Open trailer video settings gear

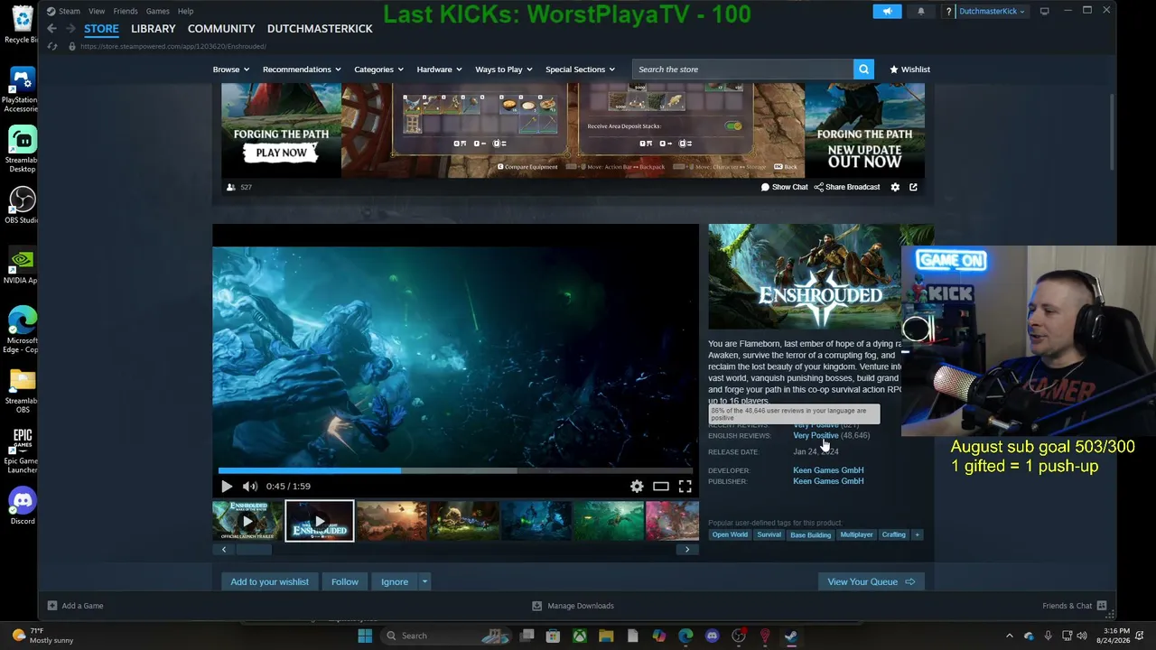(637, 487)
